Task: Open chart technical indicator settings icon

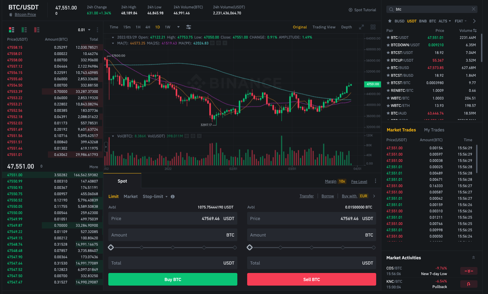Action: [189, 27]
